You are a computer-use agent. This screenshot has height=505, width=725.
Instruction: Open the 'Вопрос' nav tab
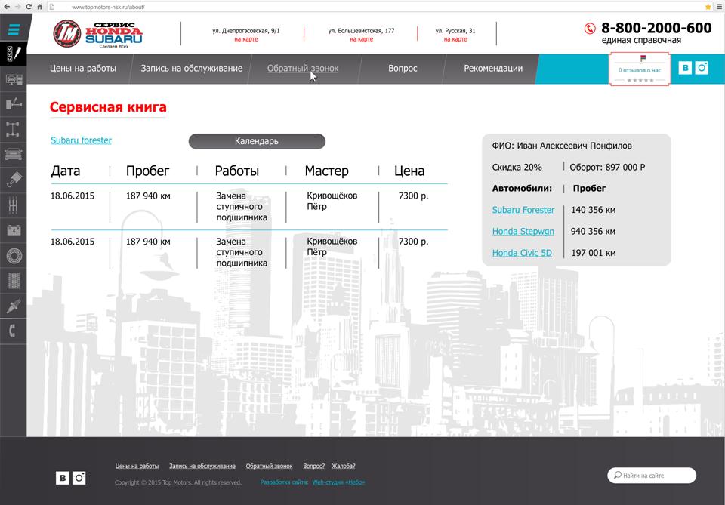click(403, 69)
